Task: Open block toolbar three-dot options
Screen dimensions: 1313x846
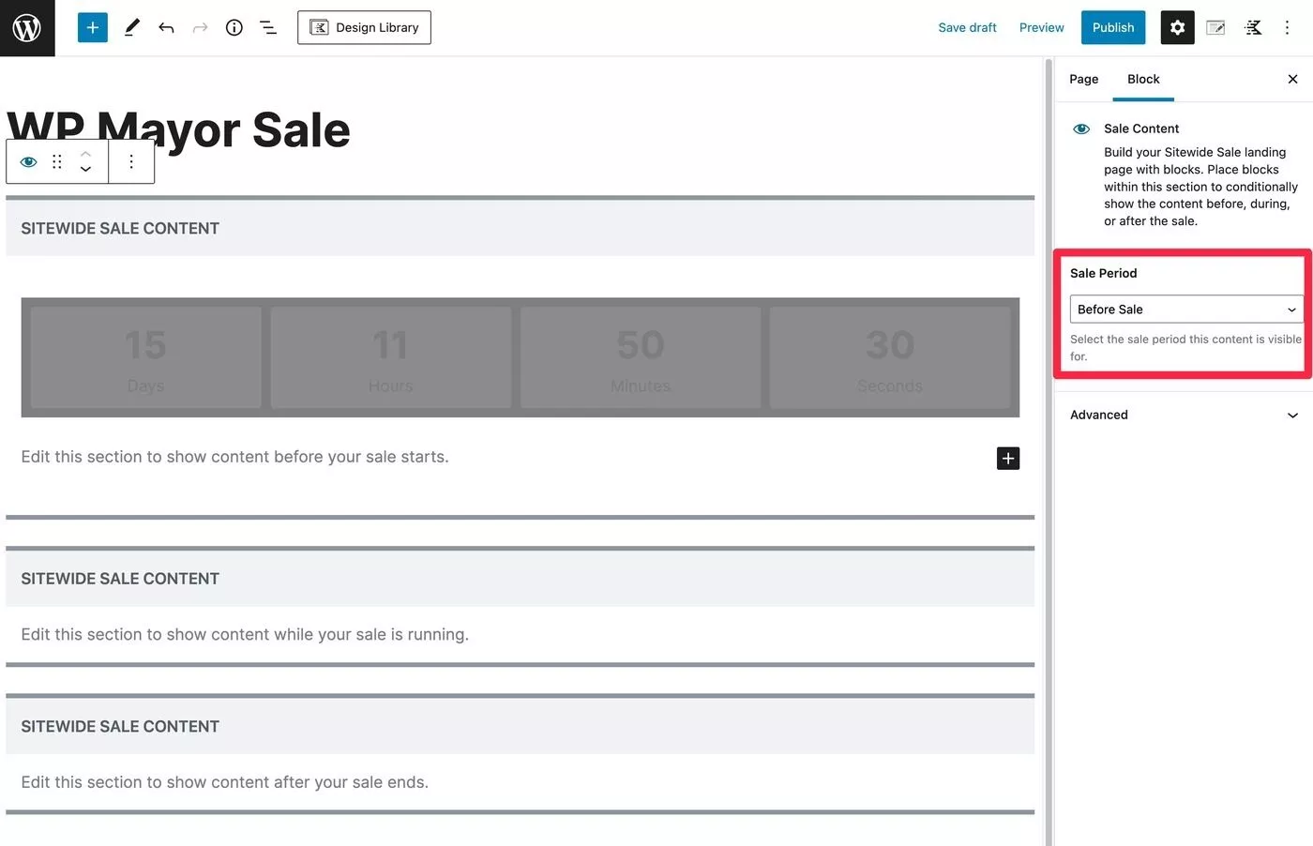Action: click(131, 162)
